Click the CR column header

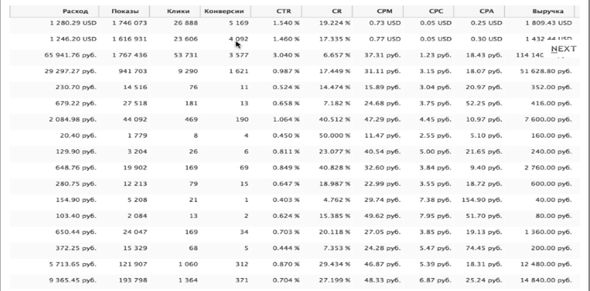tap(336, 11)
